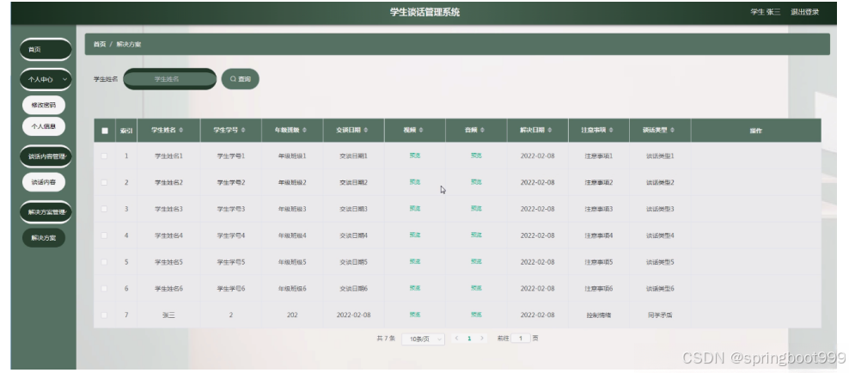849x373 pixels.
Task: Click 解决方案 in the breadcrumb
Action: coord(129,45)
